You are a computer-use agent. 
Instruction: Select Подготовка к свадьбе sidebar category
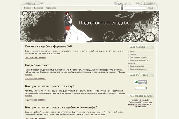[x=138, y=57]
